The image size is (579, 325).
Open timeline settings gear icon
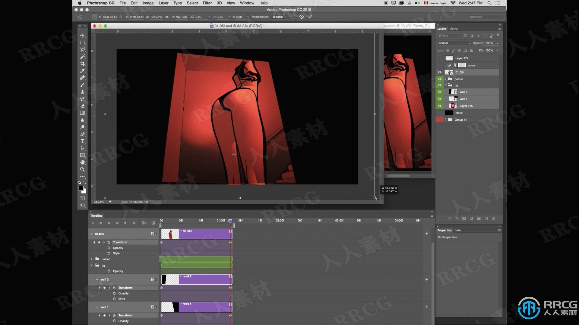134,223
